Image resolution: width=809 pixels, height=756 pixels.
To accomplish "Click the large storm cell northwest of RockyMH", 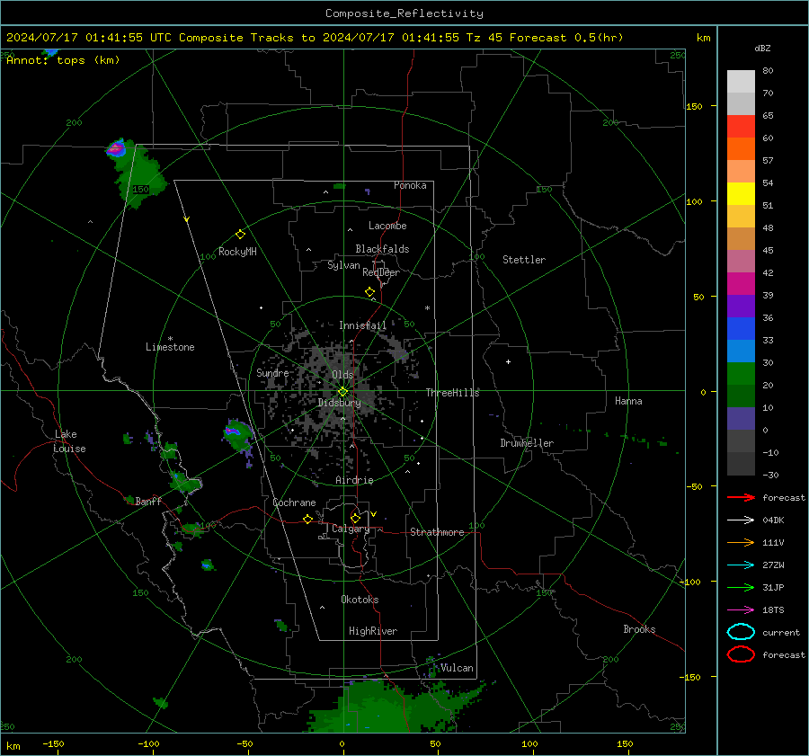I will tap(135, 173).
